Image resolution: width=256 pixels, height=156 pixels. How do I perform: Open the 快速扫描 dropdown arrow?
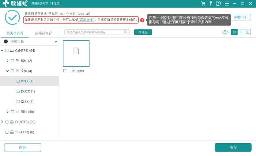[x=56, y=42]
